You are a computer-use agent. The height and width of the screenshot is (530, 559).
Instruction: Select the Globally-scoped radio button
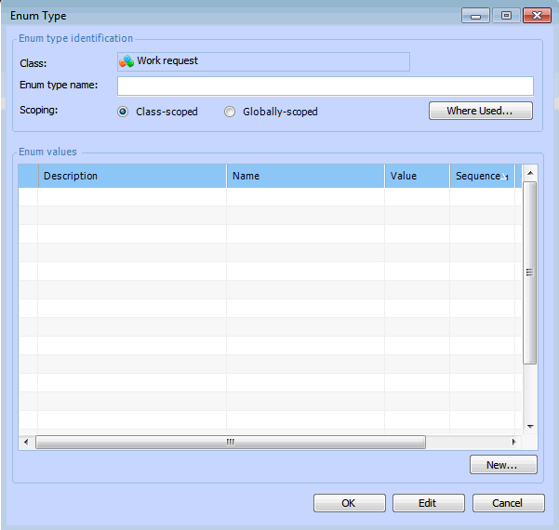(230, 112)
